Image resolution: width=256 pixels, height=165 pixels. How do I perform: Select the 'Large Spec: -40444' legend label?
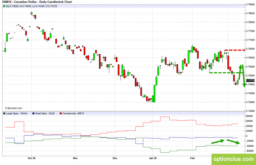[16, 113]
